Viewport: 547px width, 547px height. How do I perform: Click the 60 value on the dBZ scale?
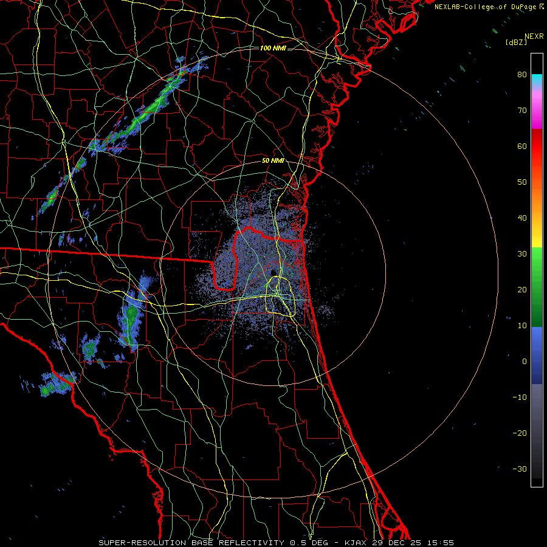[x=522, y=146]
